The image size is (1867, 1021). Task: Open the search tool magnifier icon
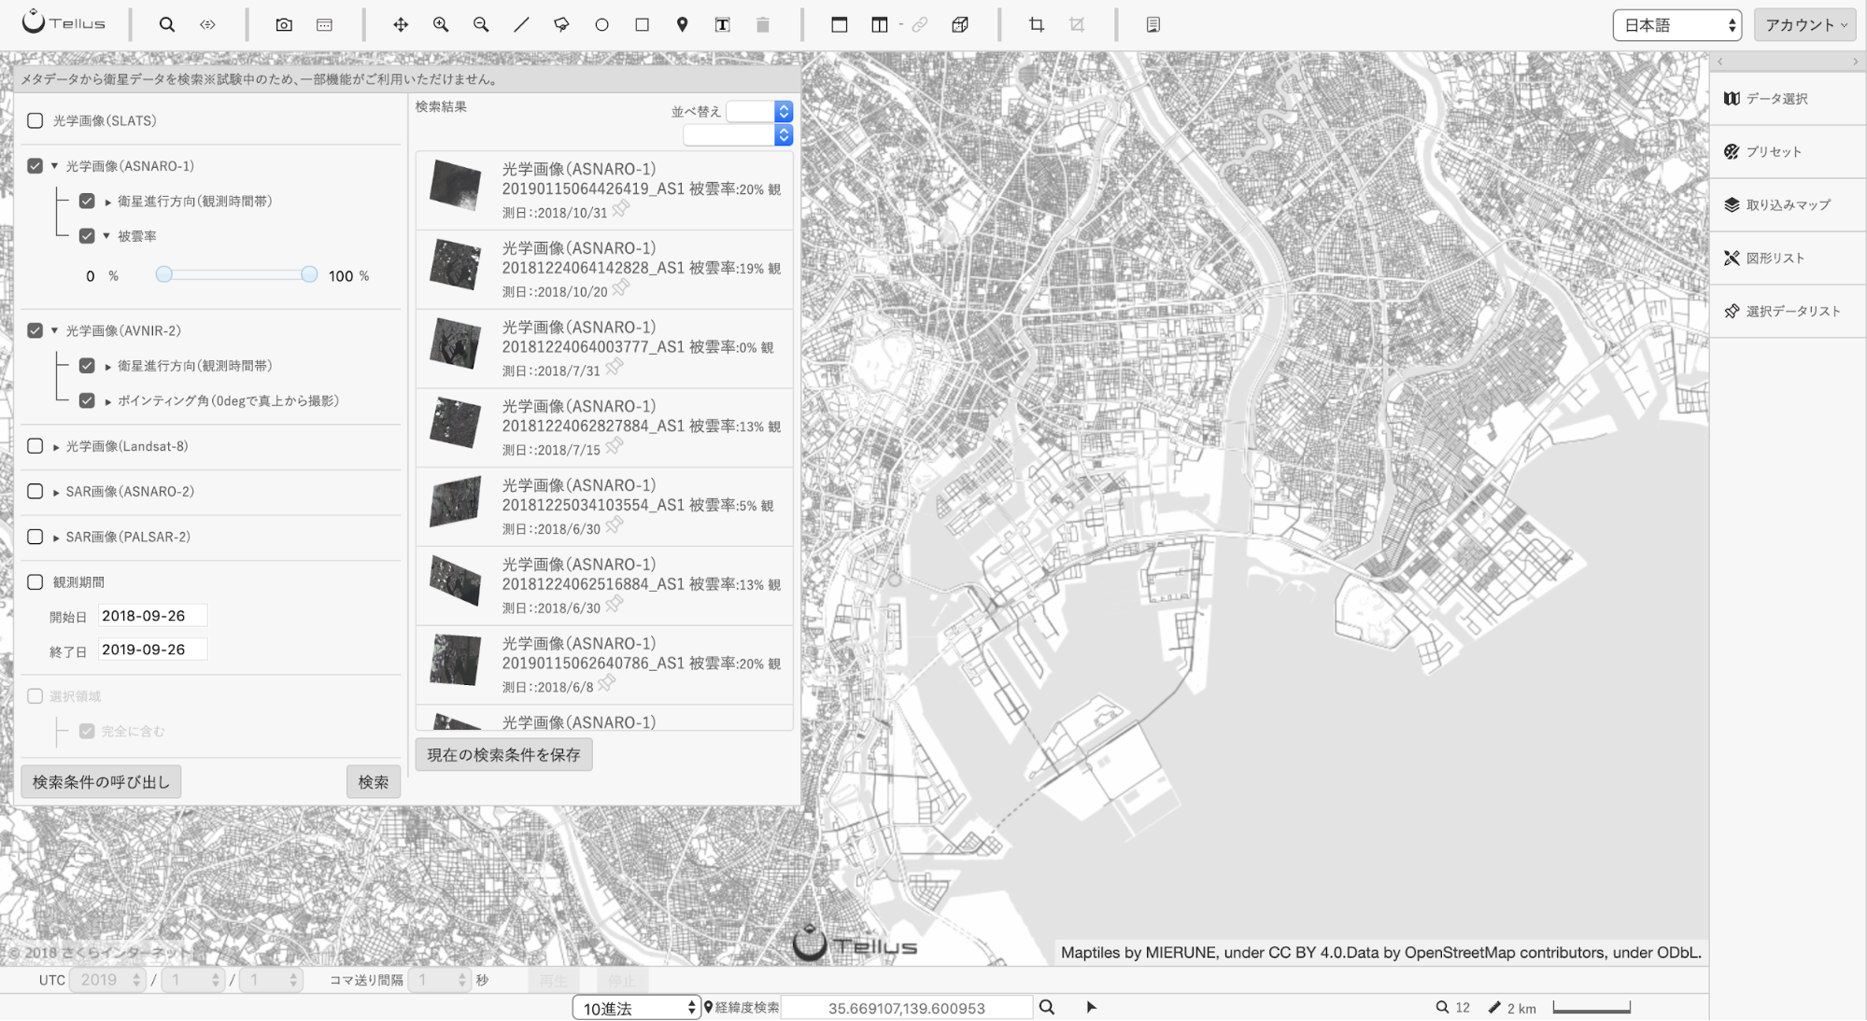point(167,24)
